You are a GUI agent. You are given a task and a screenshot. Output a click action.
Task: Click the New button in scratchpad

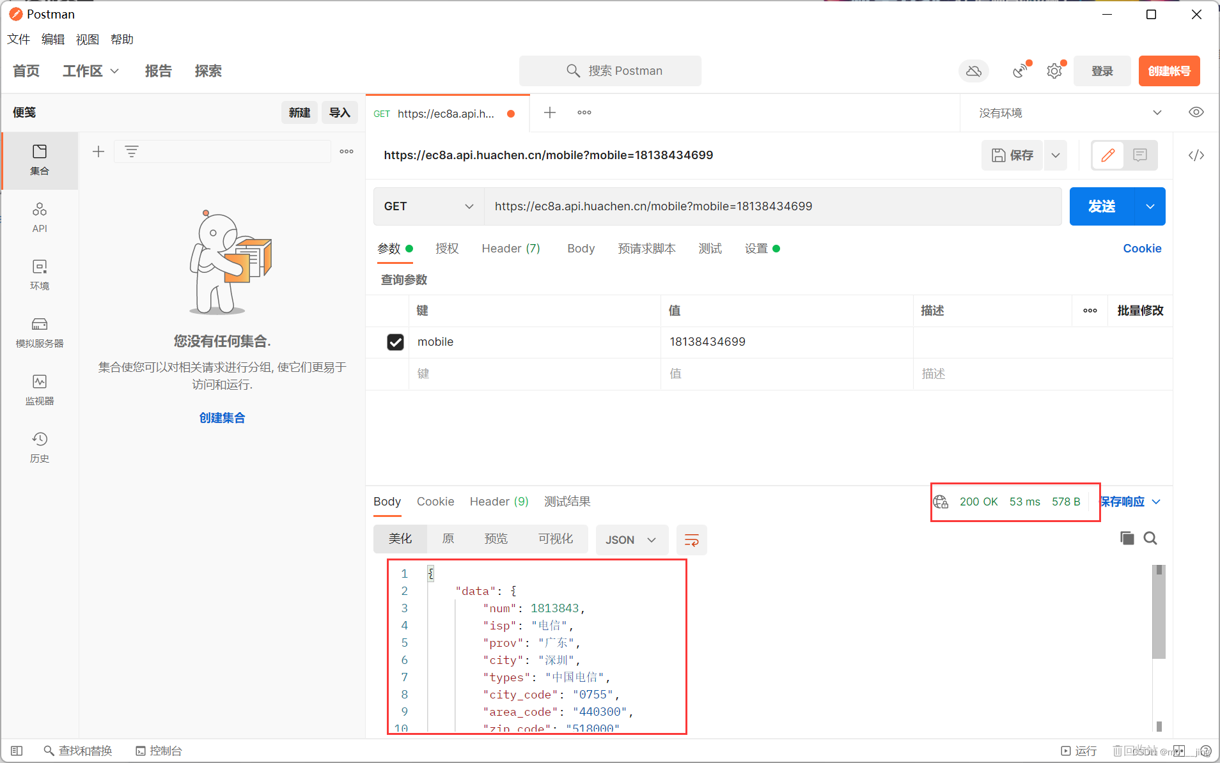tap(299, 112)
